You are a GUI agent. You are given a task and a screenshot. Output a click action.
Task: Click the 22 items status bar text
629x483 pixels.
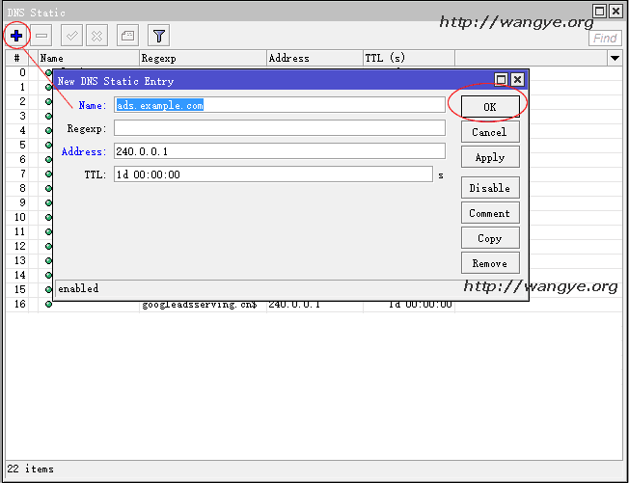[31, 469]
